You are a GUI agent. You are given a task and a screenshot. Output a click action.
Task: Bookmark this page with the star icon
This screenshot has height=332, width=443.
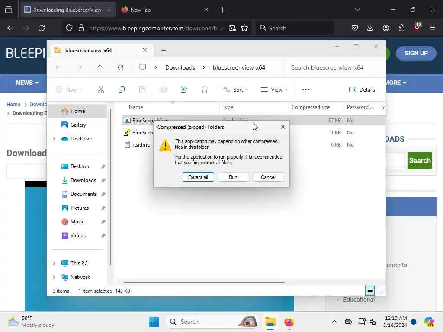[x=244, y=28]
